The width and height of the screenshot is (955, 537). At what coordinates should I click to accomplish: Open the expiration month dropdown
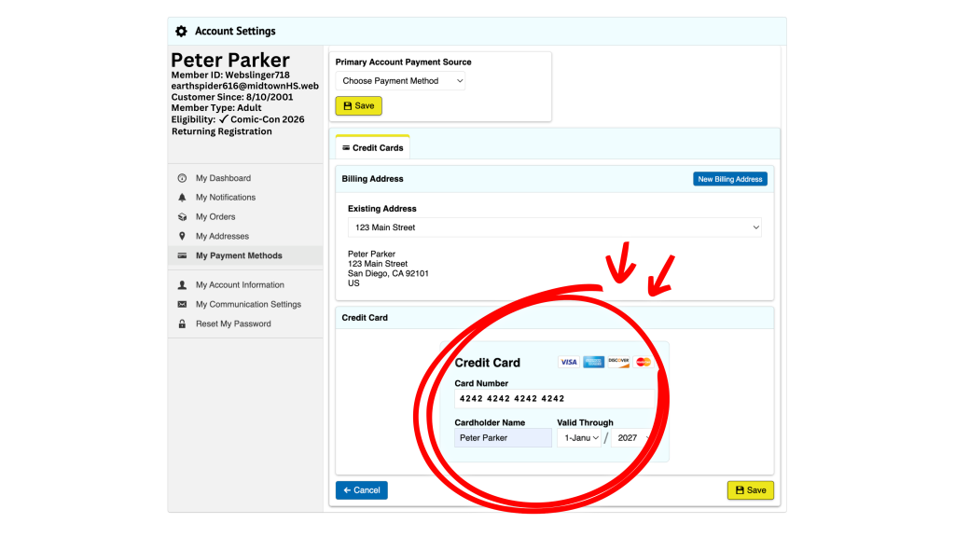pyautogui.click(x=579, y=438)
